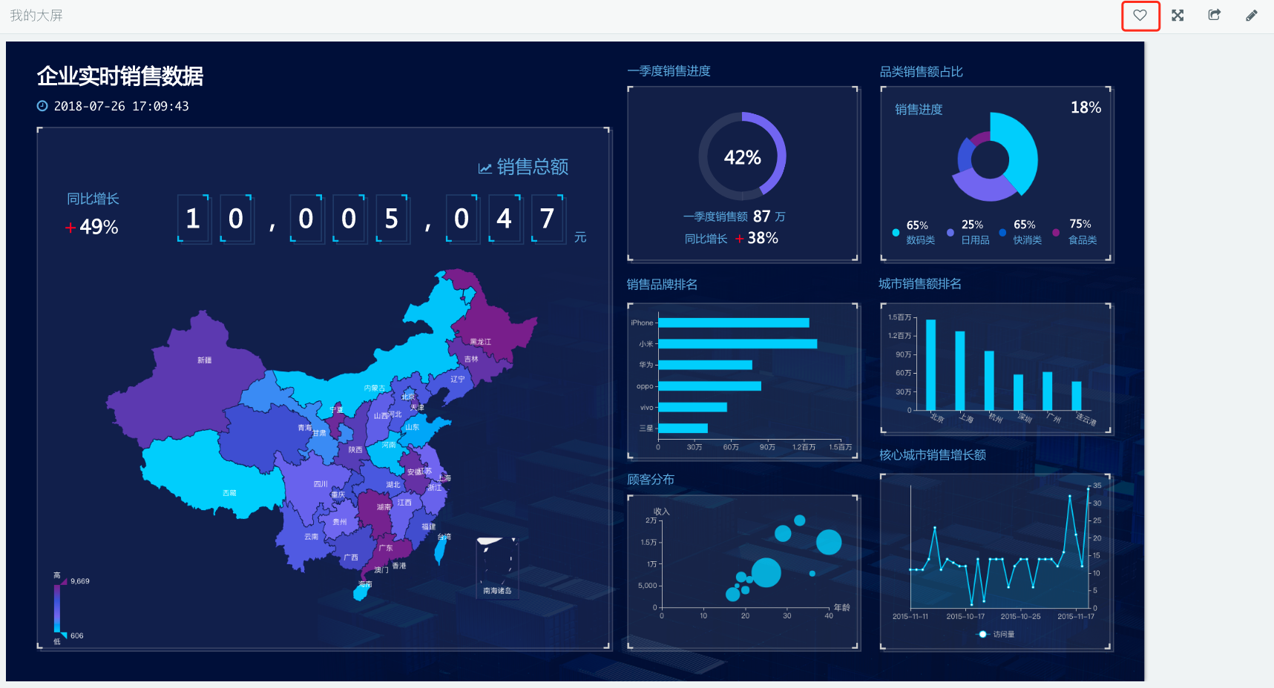Click the first digit 1 of sales total

(x=194, y=219)
